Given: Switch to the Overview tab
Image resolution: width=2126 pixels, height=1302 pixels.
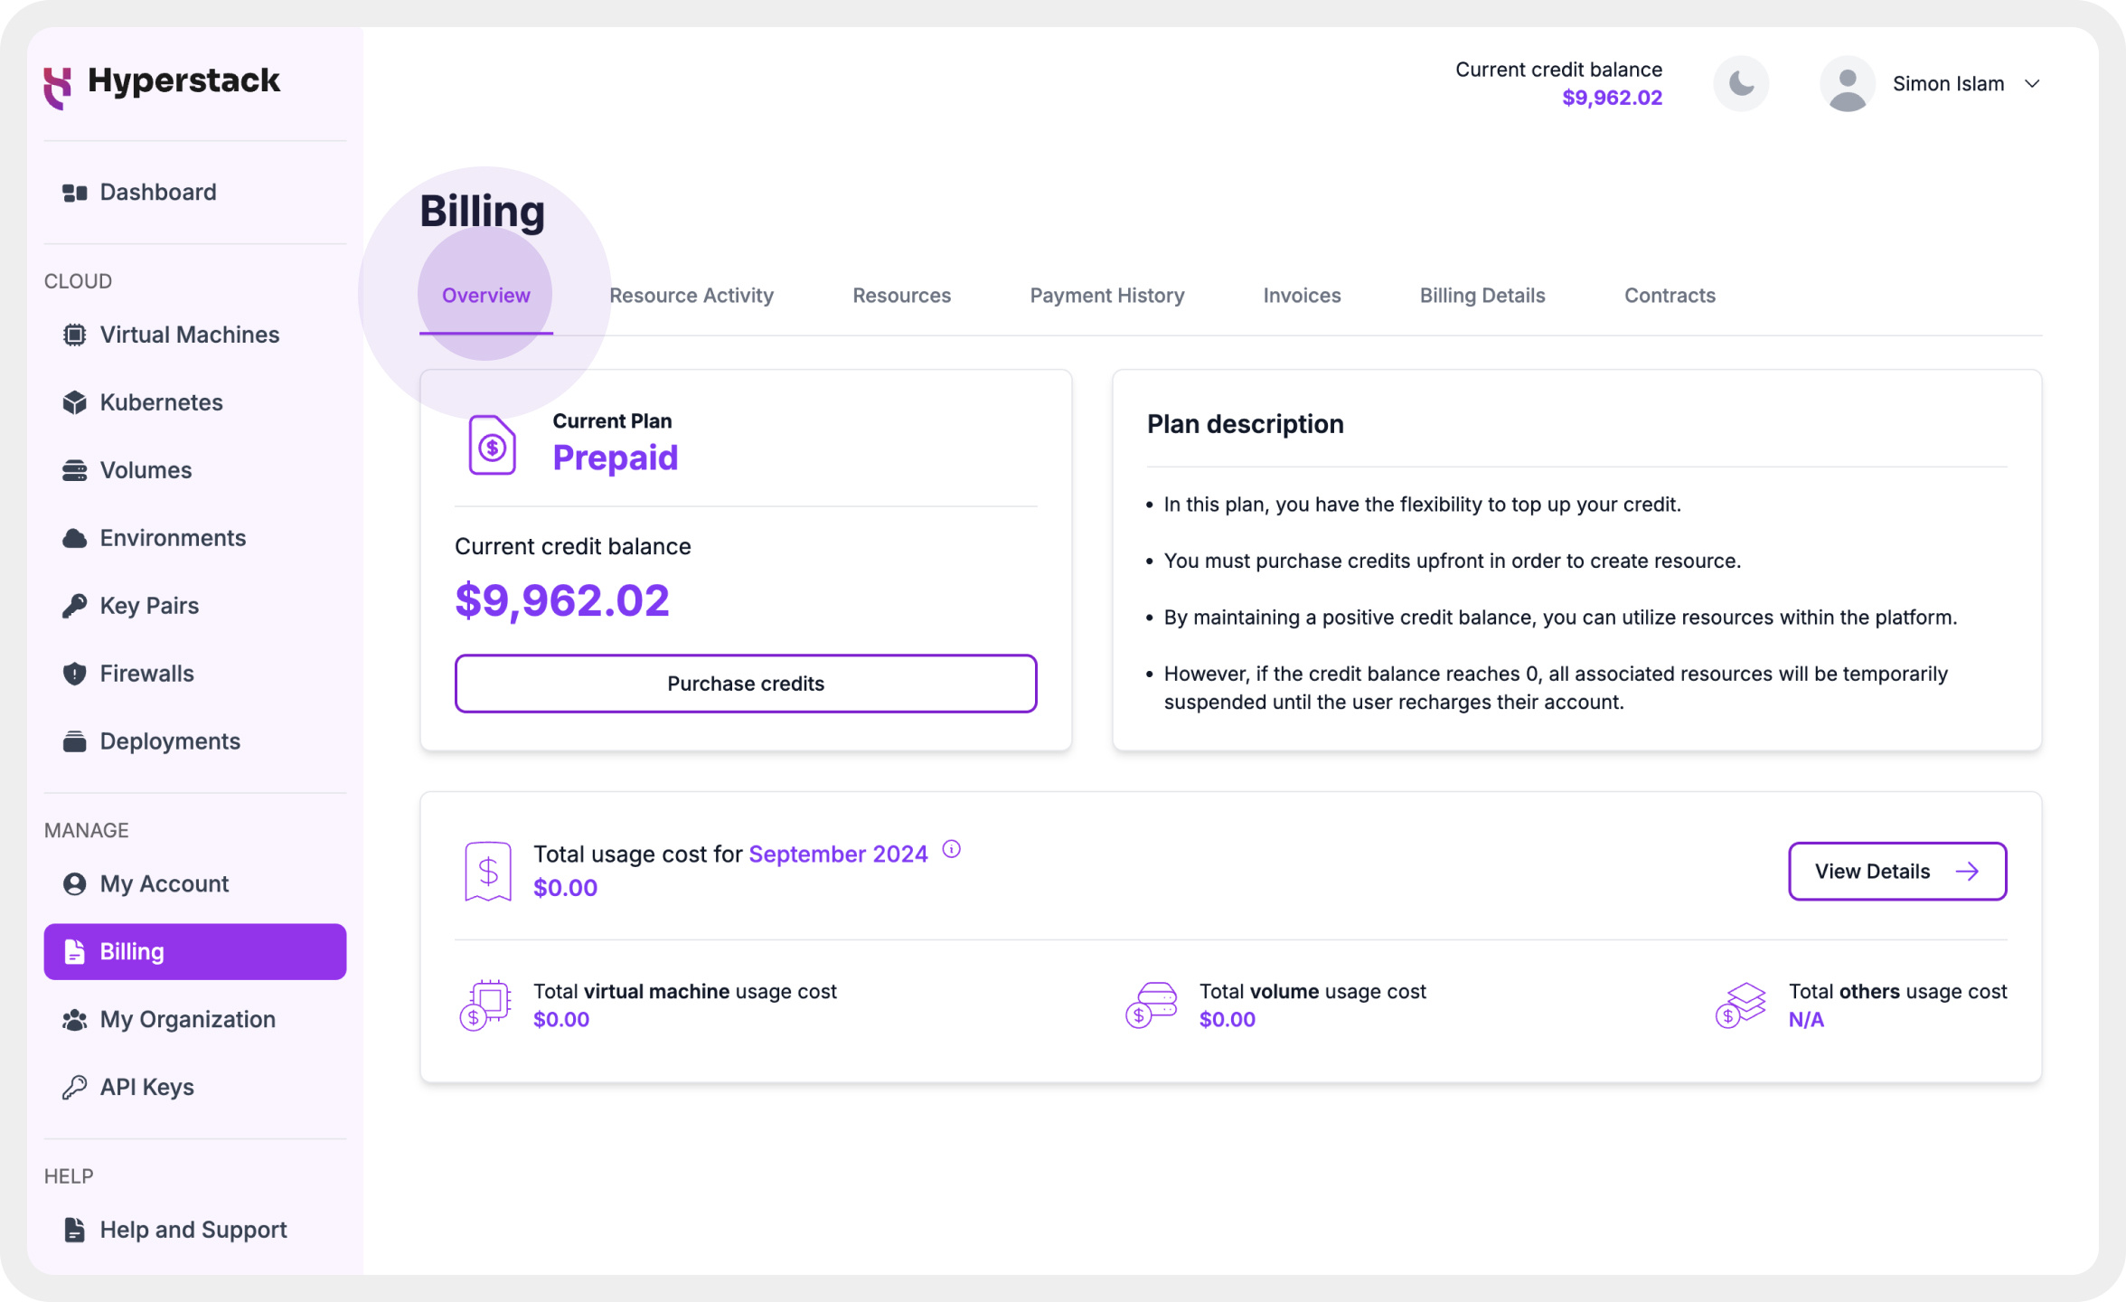Looking at the screenshot, I should pyautogui.click(x=485, y=296).
